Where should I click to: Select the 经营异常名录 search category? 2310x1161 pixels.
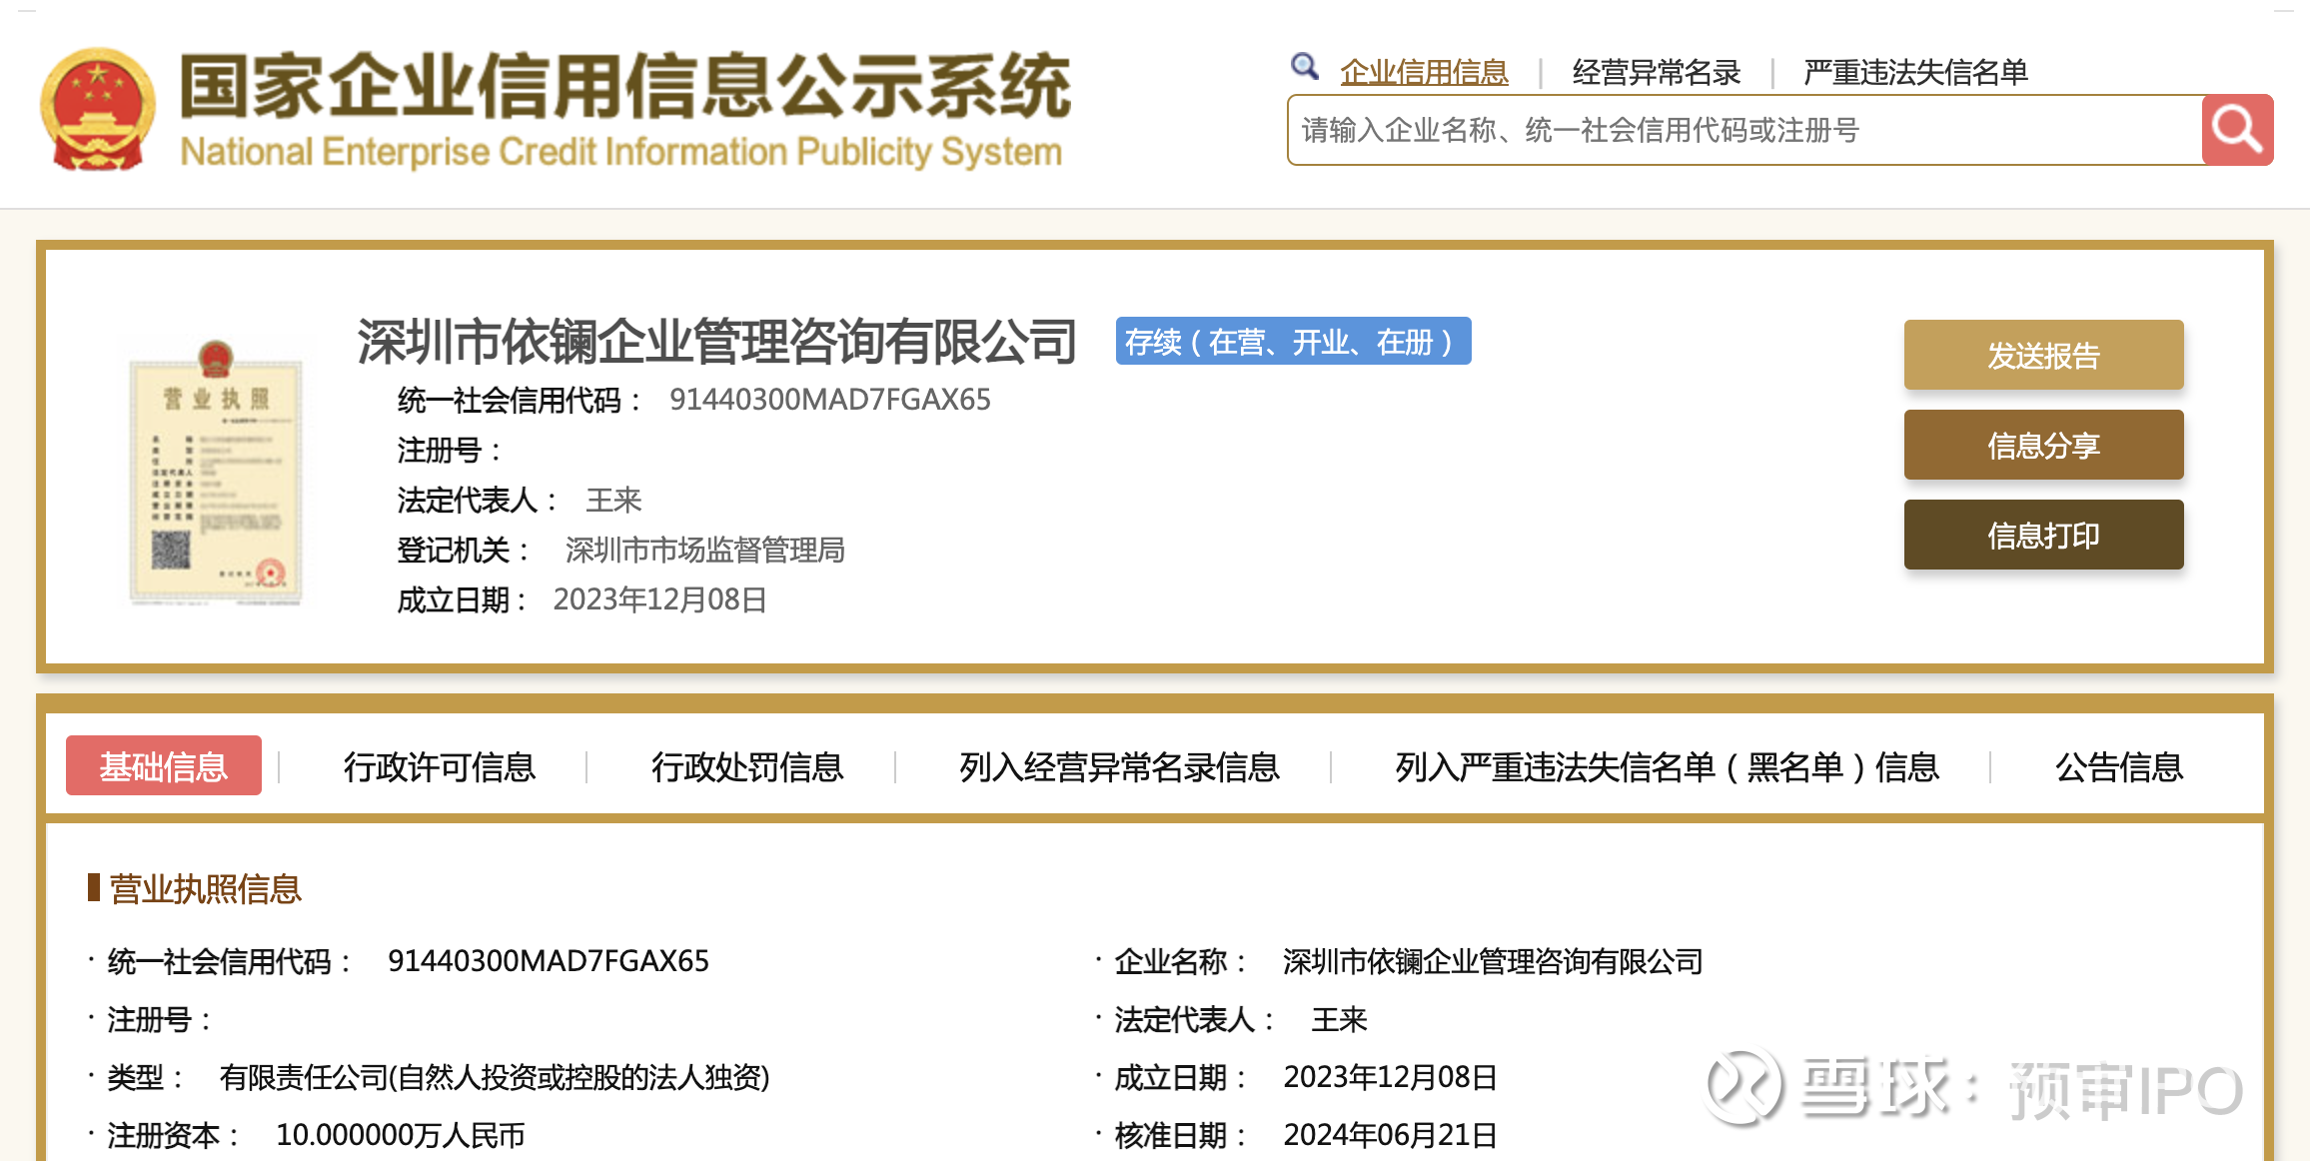[1656, 72]
